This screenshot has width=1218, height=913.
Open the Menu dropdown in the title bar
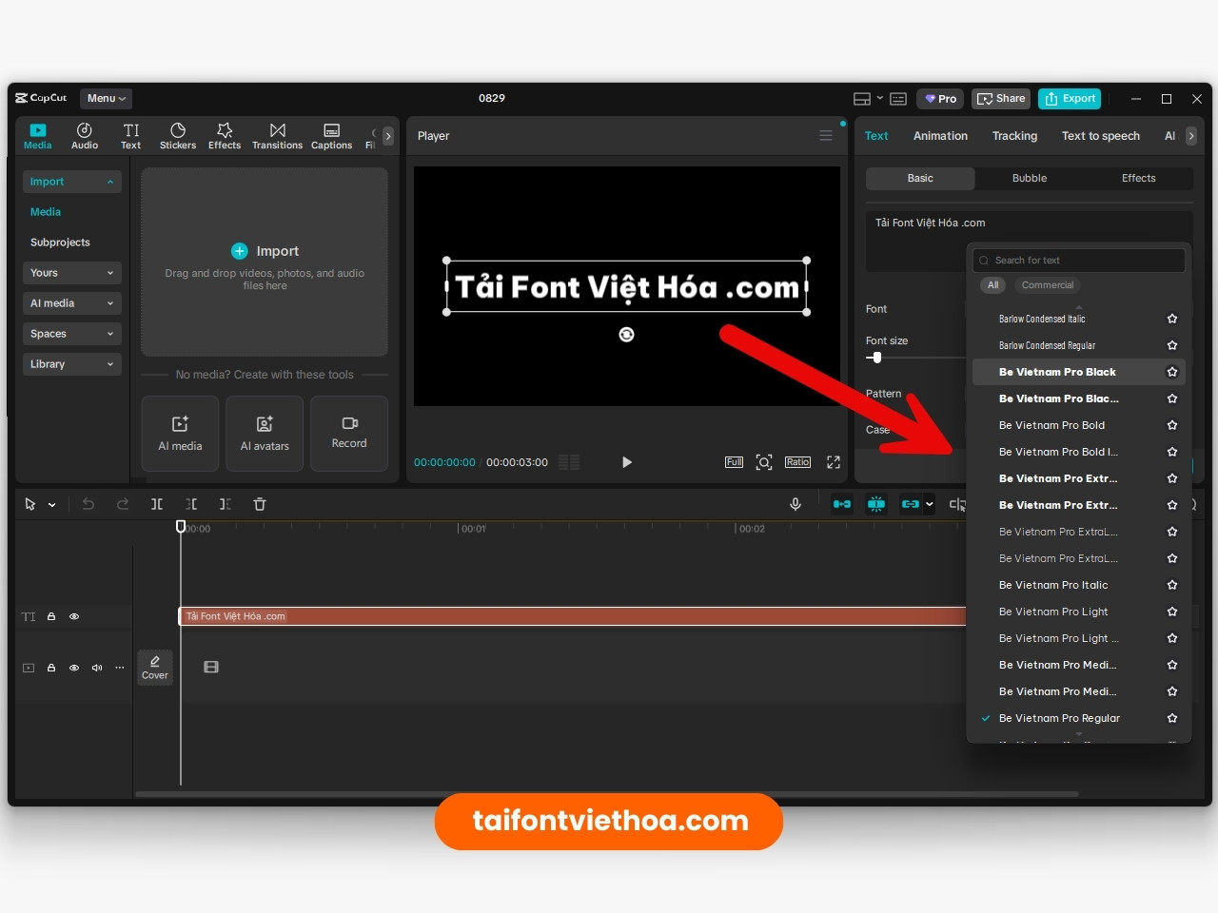(x=106, y=98)
